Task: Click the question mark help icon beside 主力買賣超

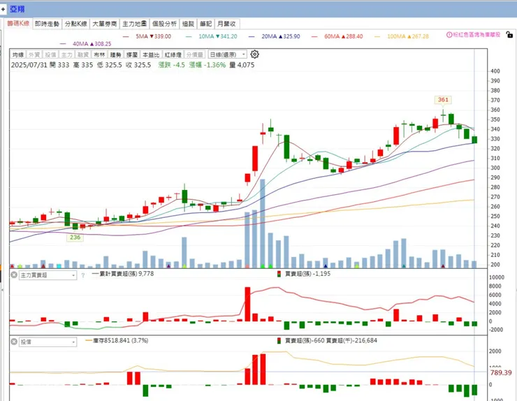Action: click(x=82, y=275)
